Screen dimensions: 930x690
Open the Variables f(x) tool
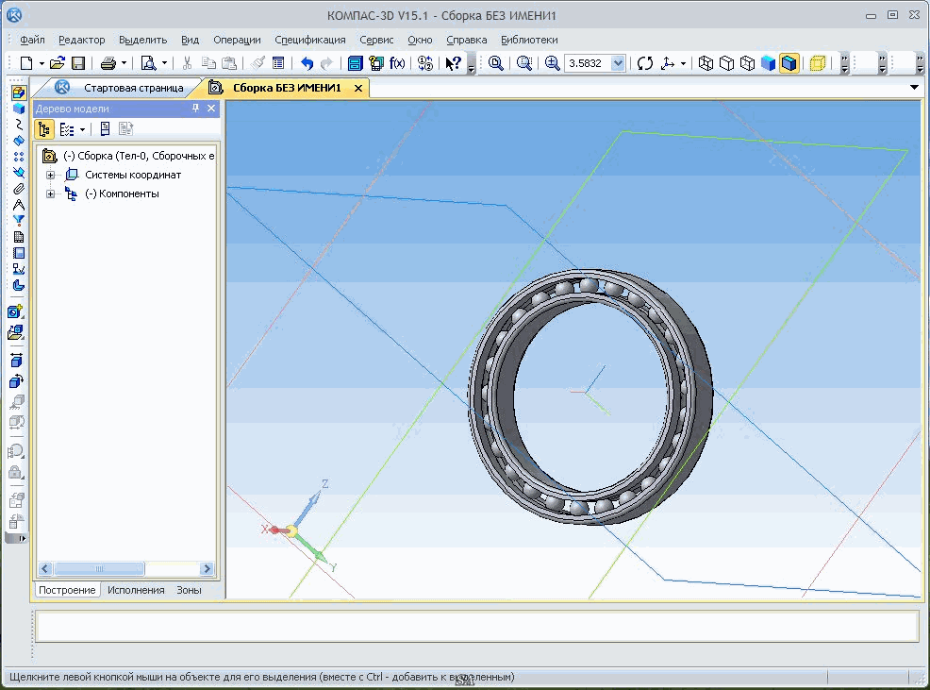click(x=397, y=63)
